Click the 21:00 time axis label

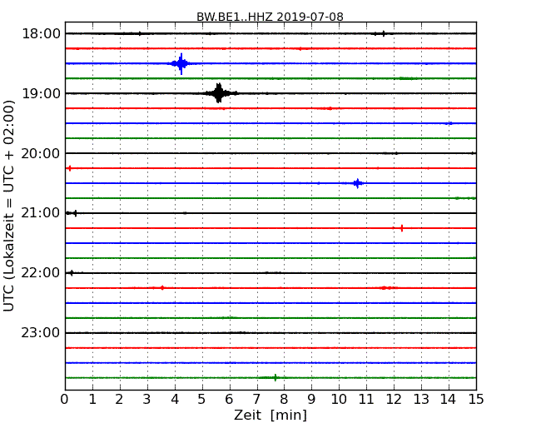[x=41, y=213]
